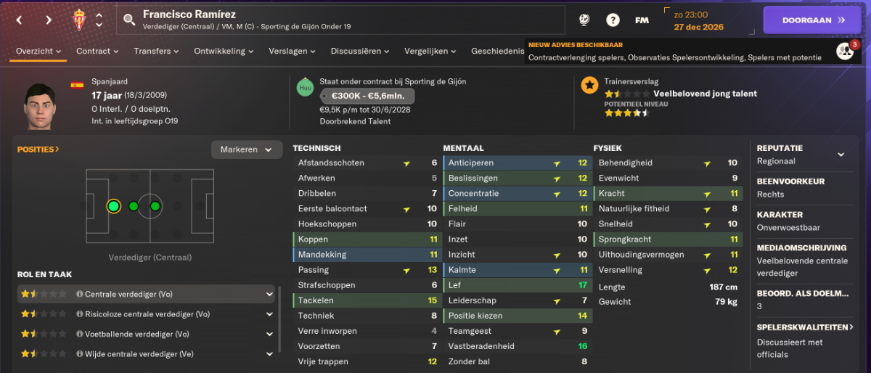
Task: Open the Sporting de Gijón club badge
Action: tap(79, 20)
